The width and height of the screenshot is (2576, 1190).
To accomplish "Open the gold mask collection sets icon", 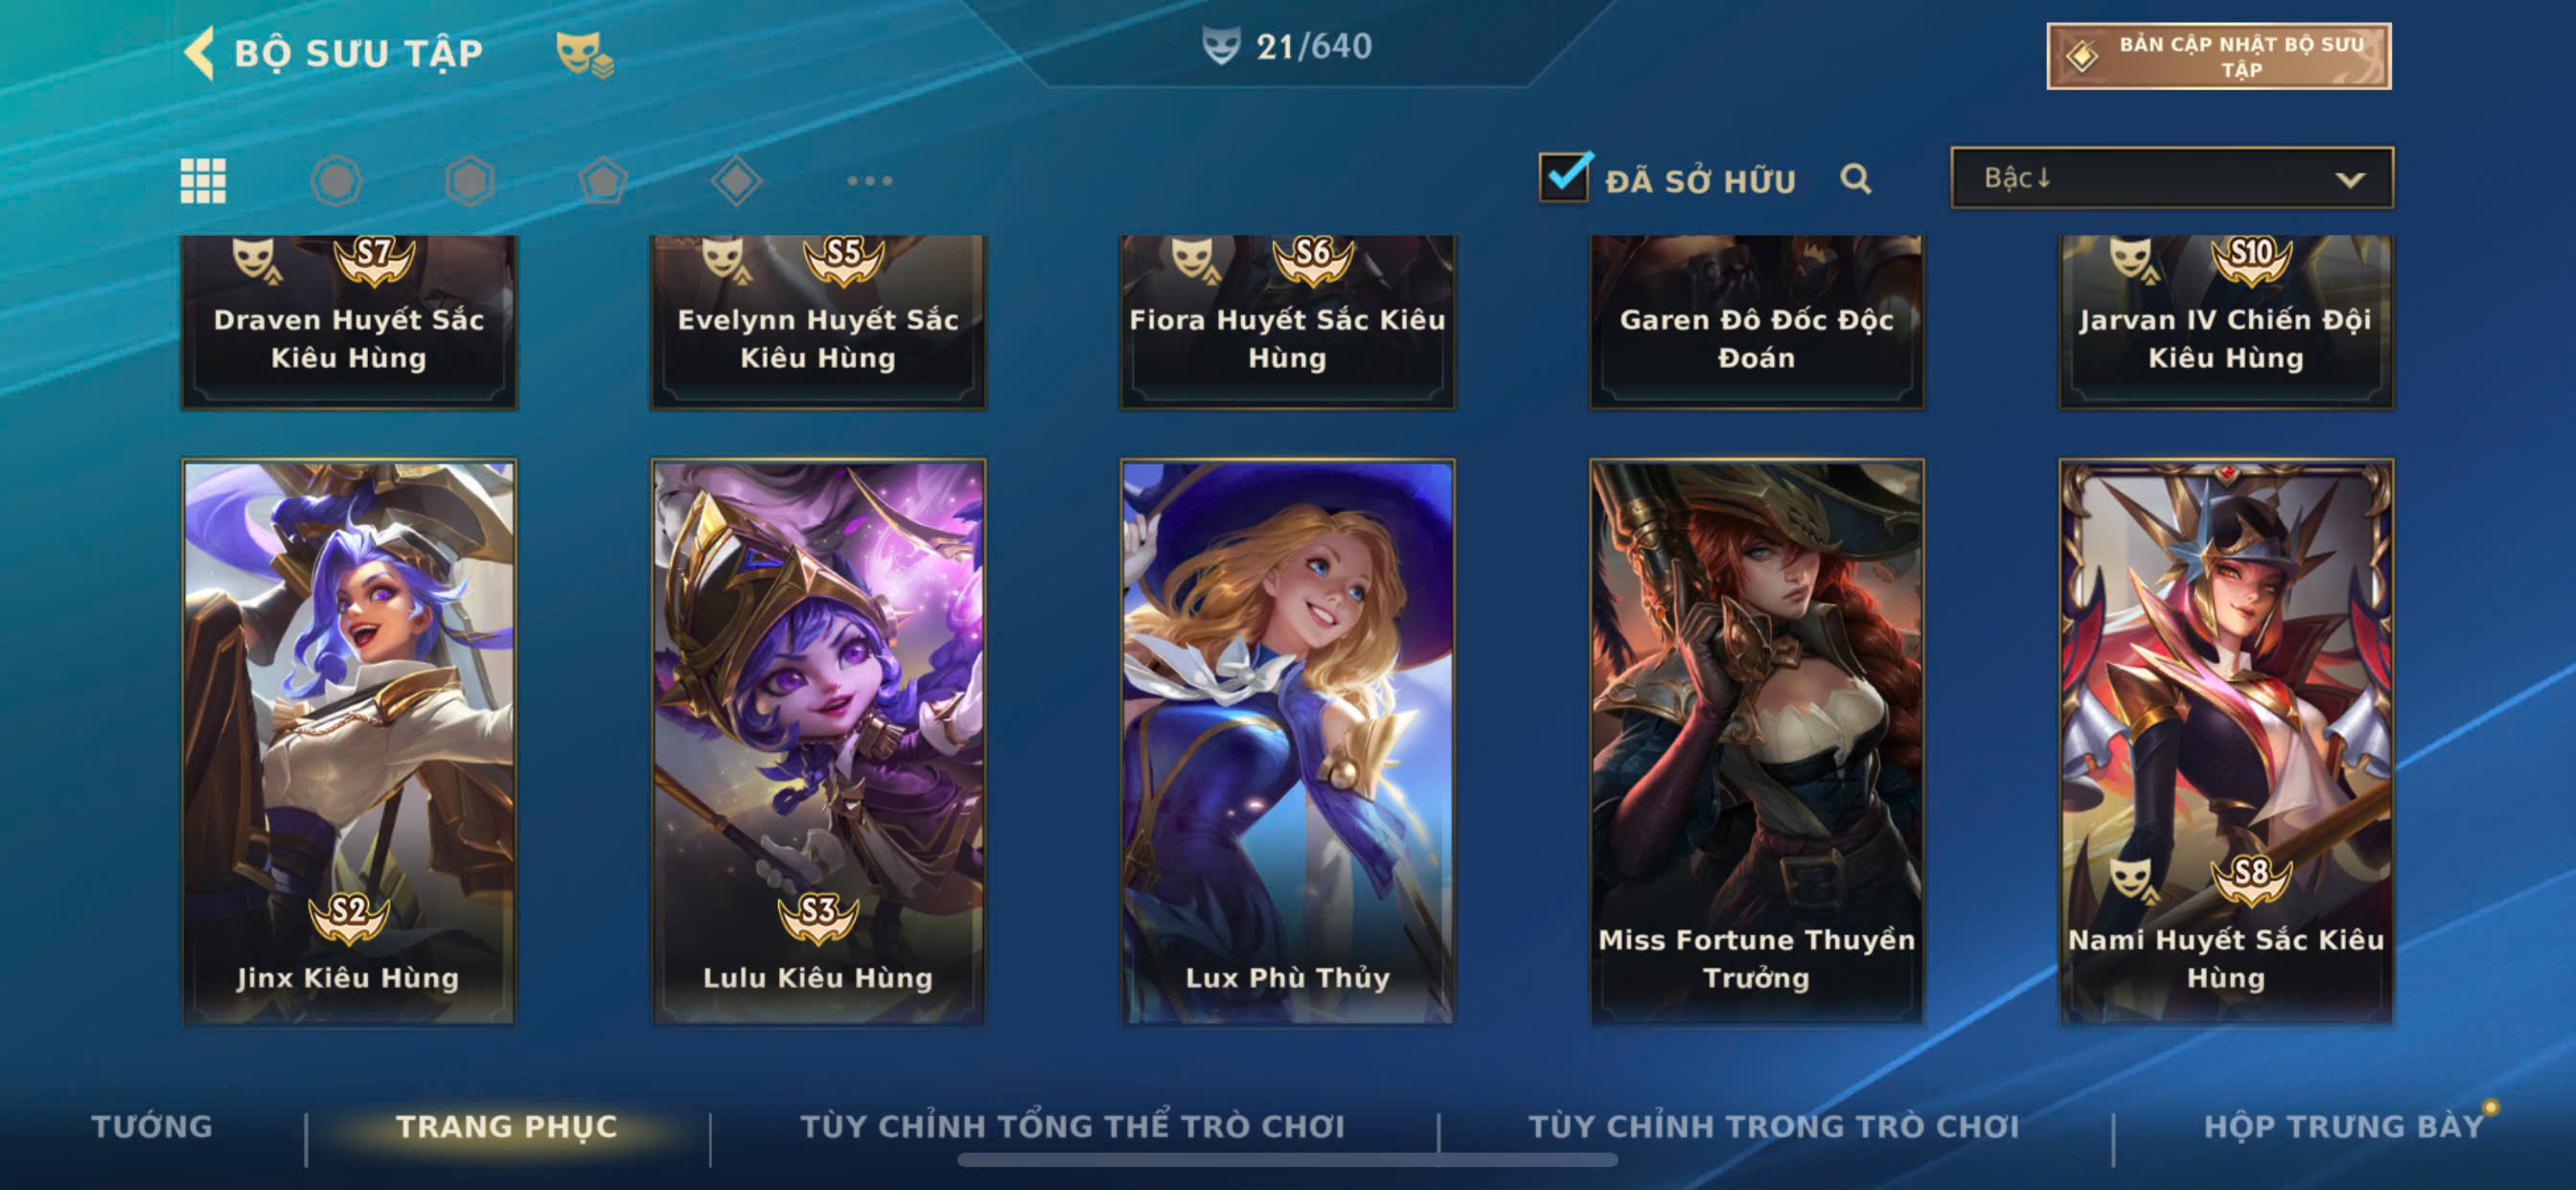I will coord(584,54).
